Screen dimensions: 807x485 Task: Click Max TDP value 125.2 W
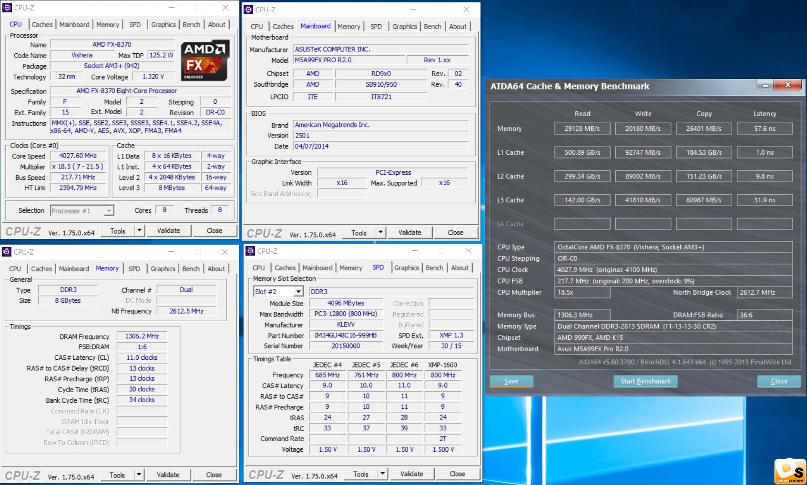pyautogui.click(x=161, y=55)
